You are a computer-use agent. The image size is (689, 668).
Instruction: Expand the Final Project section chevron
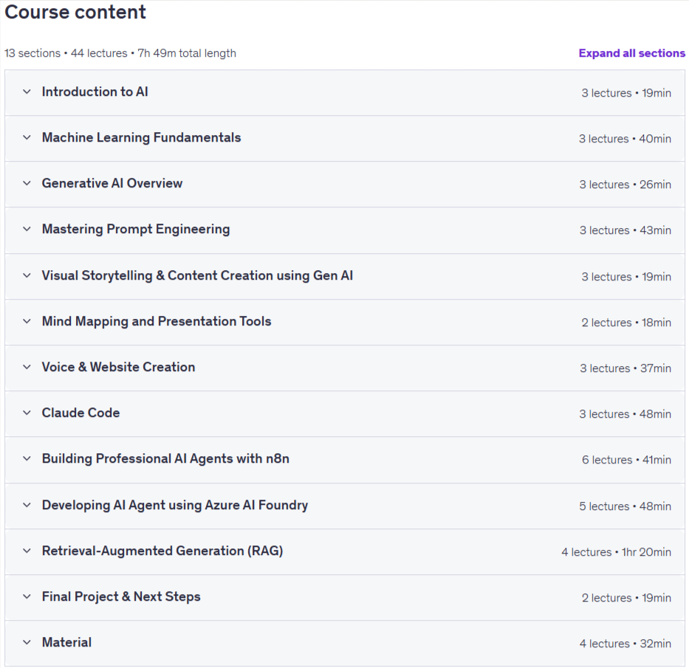27,596
